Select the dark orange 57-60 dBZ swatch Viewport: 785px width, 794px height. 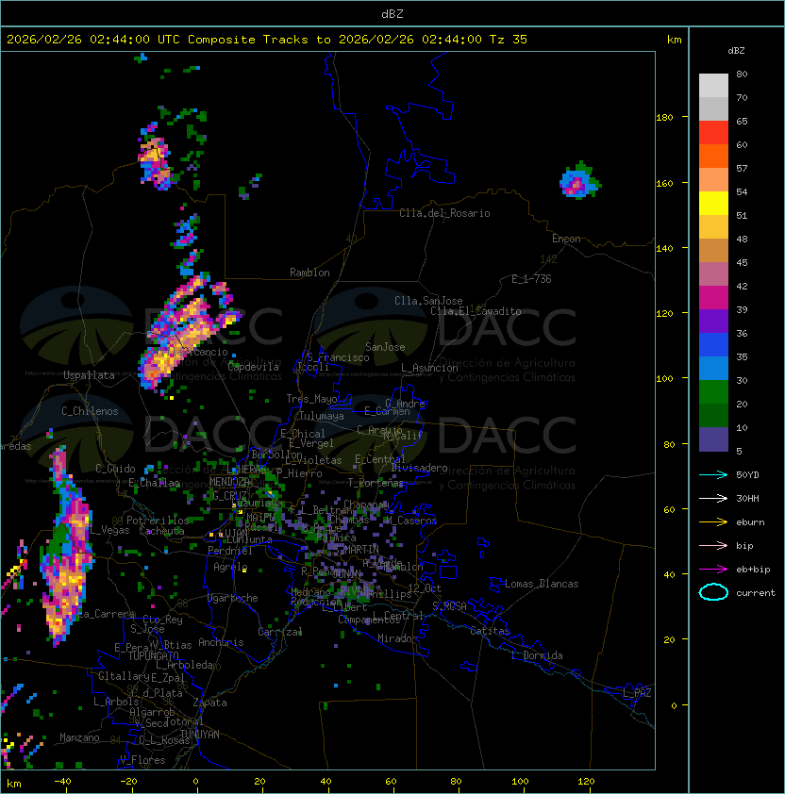pos(713,157)
